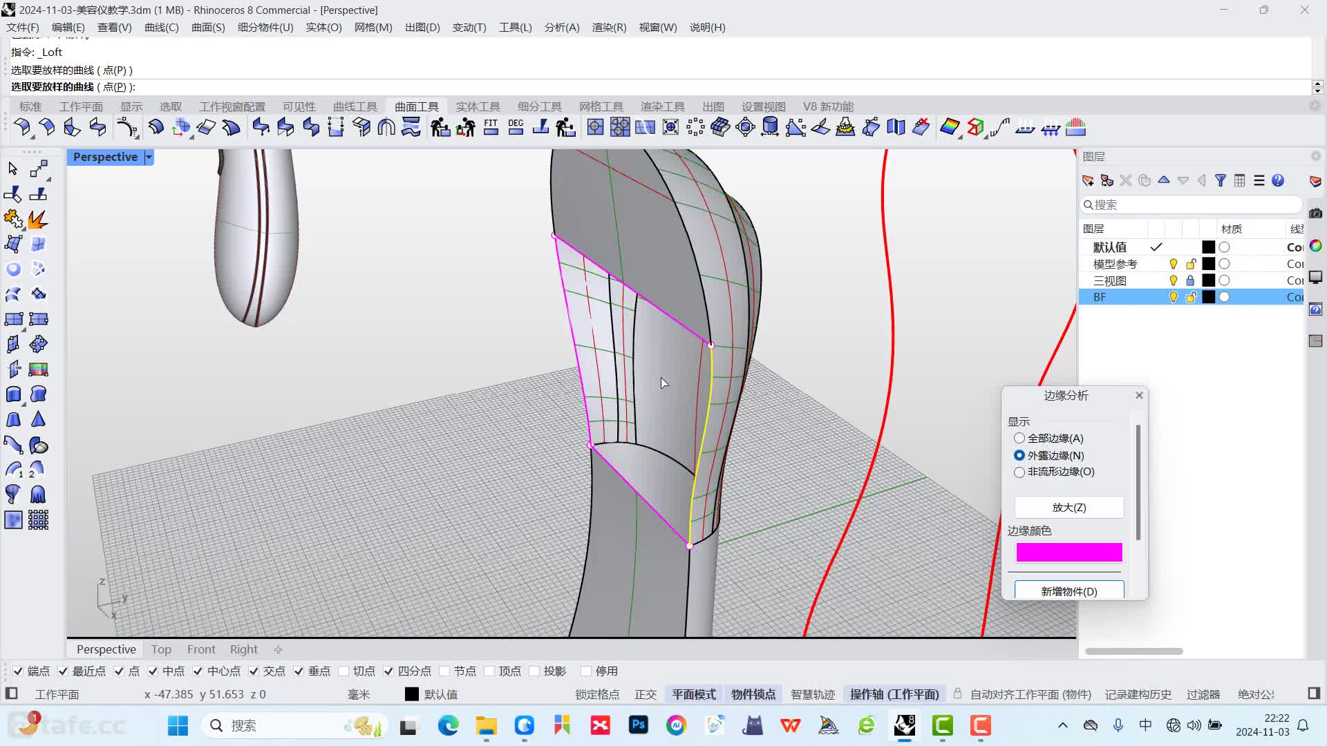Toggle visibility bulb of 模型参考 layer
This screenshot has width=1327, height=746.
pos(1173,264)
